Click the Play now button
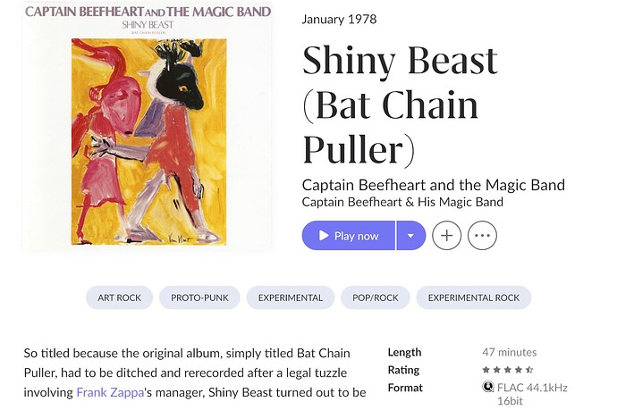This screenshot has width=617, height=410. click(348, 236)
